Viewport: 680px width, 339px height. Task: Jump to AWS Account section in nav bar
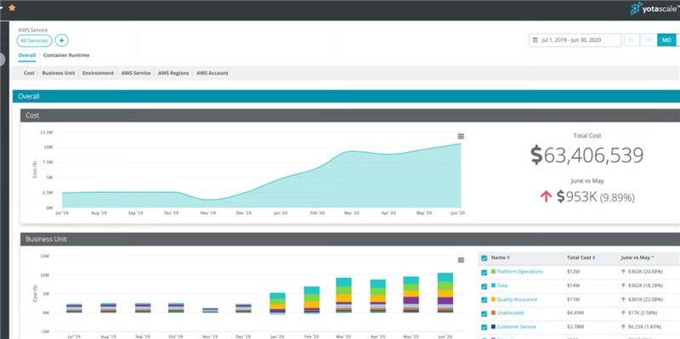(212, 73)
